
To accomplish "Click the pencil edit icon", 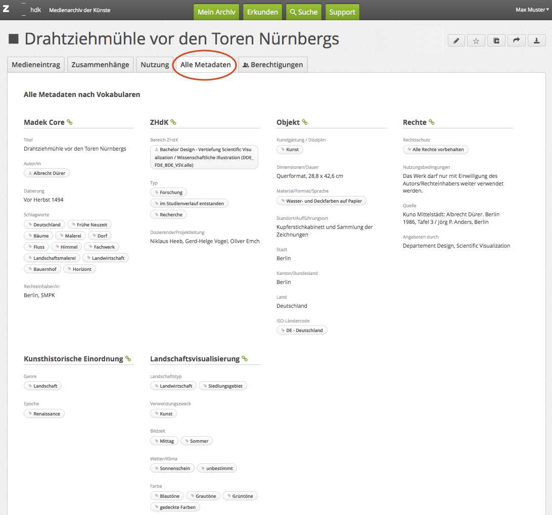I will [456, 41].
